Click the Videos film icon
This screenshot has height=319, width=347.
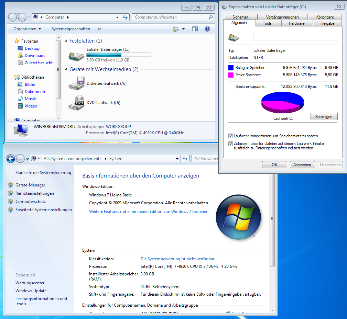(x=20, y=106)
